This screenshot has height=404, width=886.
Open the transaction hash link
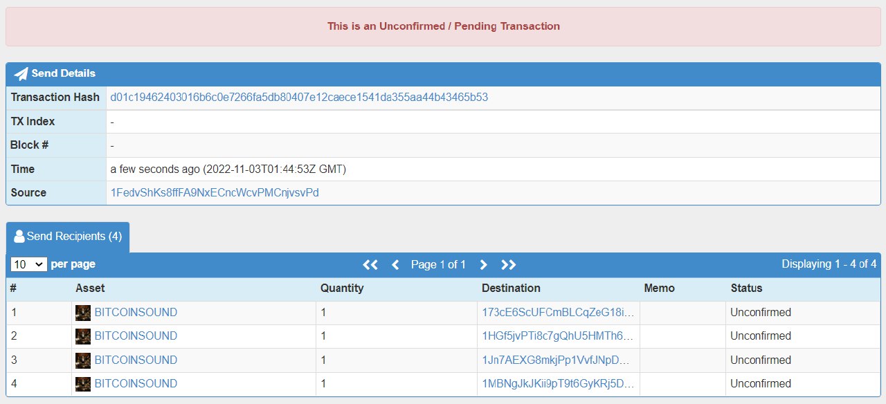299,98
